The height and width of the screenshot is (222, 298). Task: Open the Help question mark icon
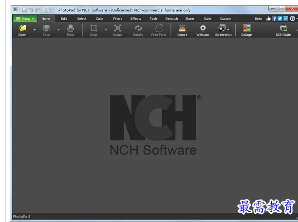pos(293,18)
